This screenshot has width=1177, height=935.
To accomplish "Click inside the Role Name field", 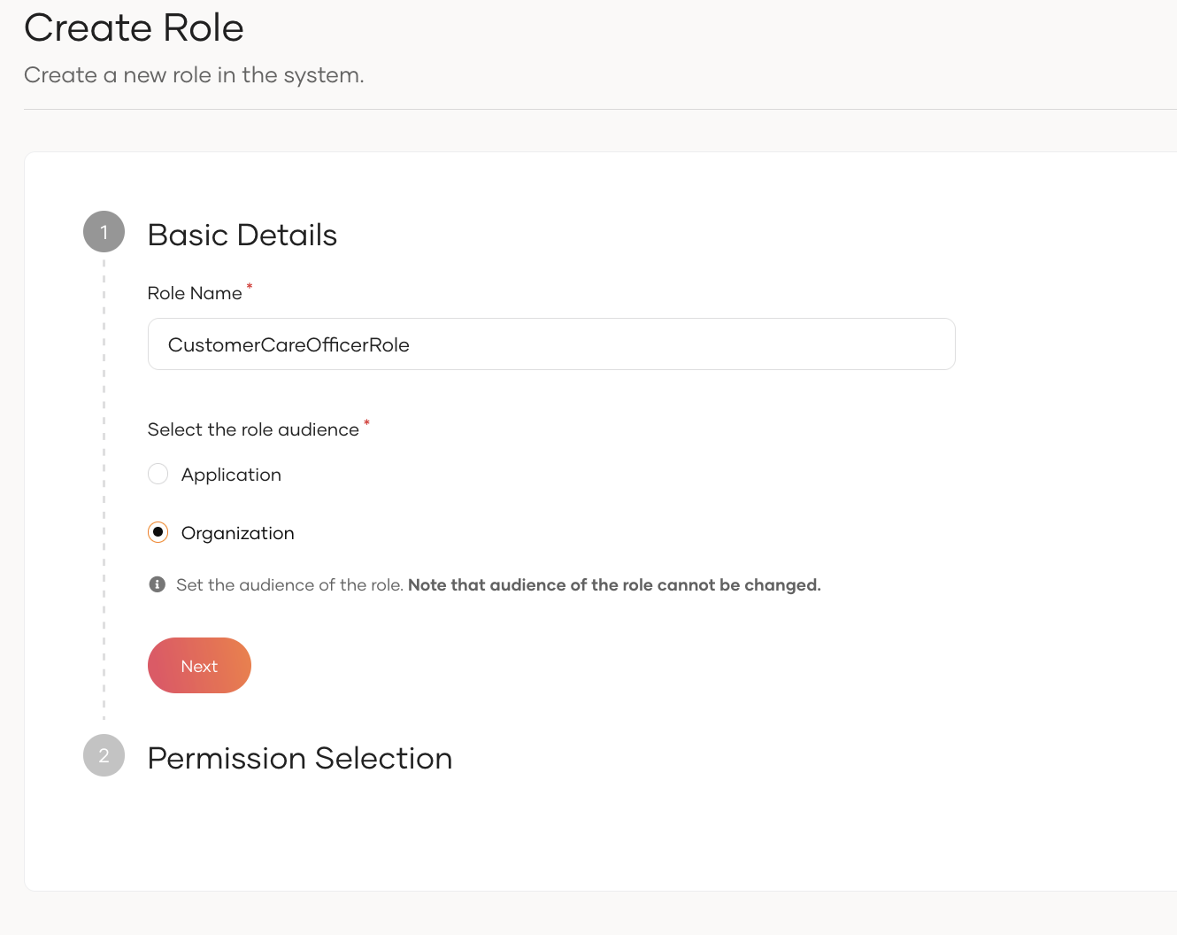I will pos(551,344).
